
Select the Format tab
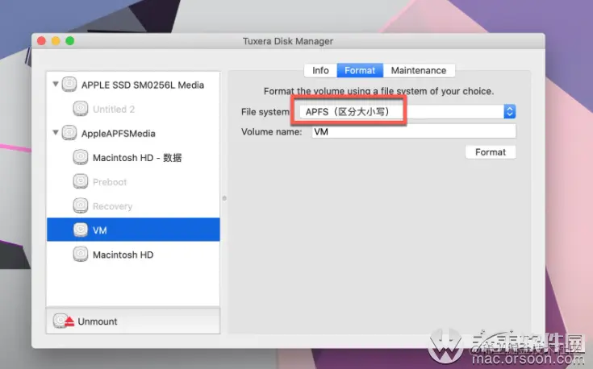(360, 71)
